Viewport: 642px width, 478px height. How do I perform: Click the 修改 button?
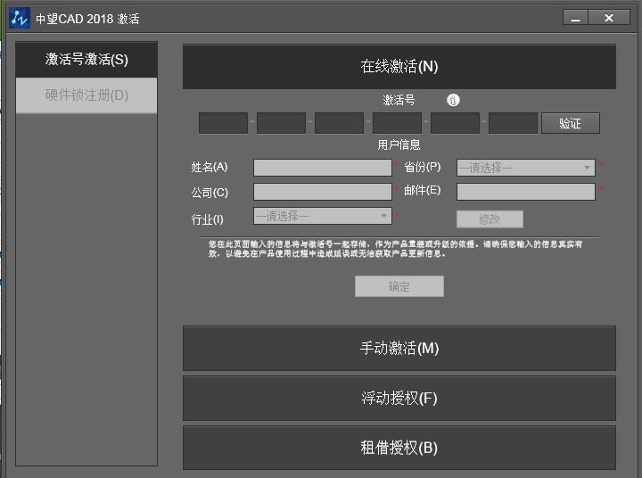pyautogui.click(x=490, y=219)
